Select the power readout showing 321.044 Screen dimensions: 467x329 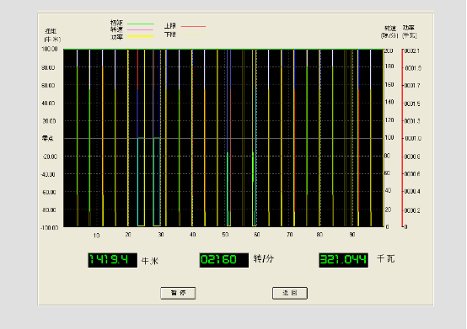coord(343,260)
